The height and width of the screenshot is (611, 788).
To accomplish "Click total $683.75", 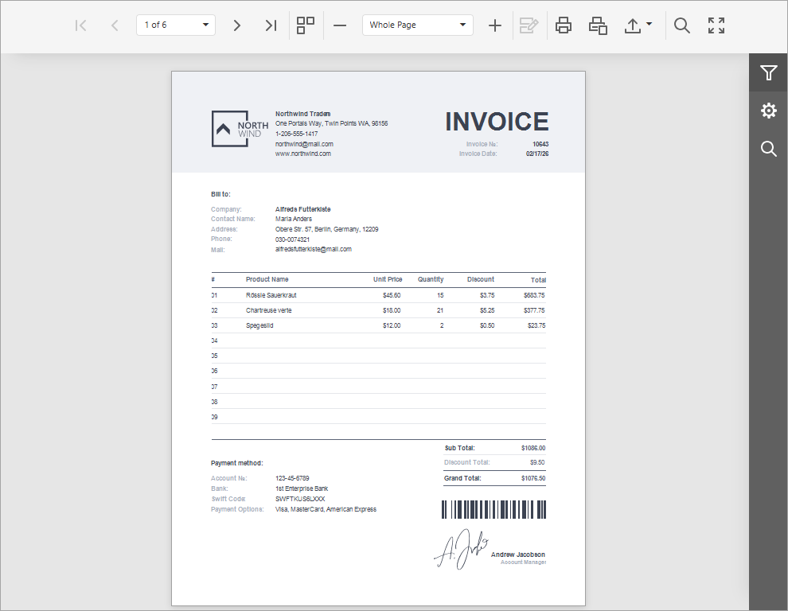I will (x=534, y=295).
